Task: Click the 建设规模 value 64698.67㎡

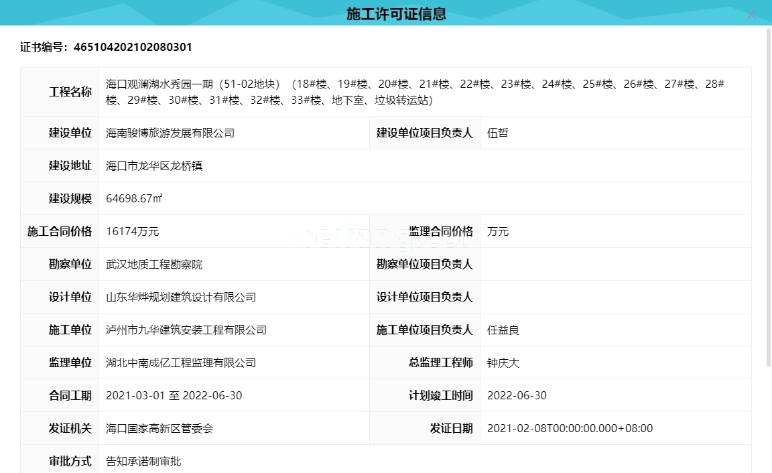Action: pos(135,198)
